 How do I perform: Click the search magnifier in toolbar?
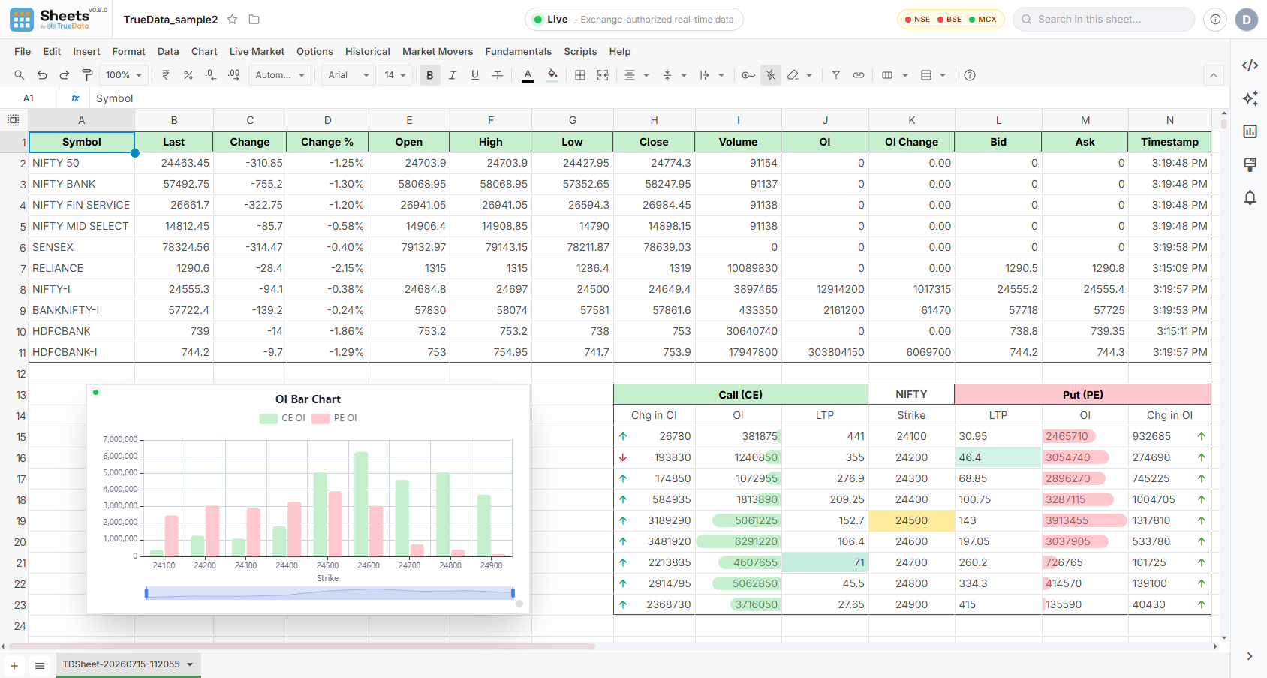pyautogui.click(x=20, y=75)
